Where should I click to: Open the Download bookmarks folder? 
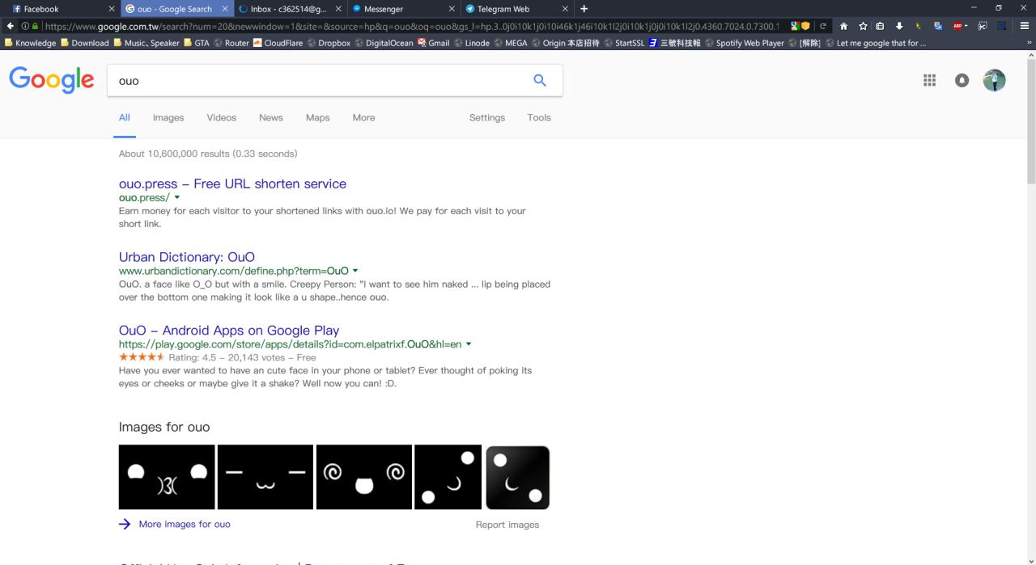pos(85,43)
